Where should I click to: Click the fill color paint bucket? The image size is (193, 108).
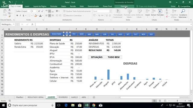(36, 16)
